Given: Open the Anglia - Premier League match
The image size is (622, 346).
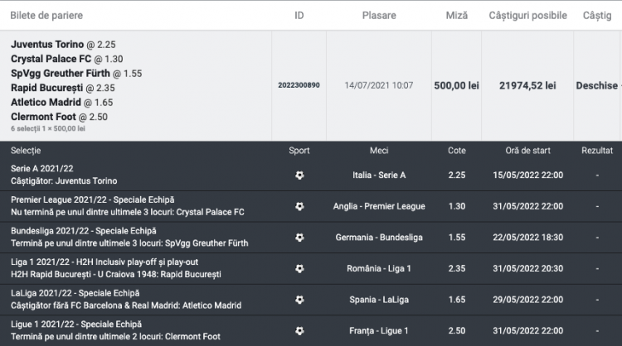Looking at the screenshot, I should (x=379, y=206).
